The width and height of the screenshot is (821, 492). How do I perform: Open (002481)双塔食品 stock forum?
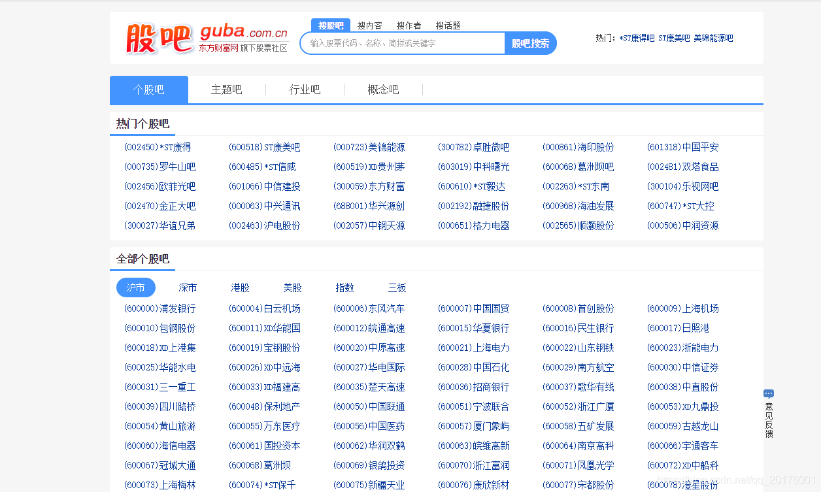coord(682,167)
